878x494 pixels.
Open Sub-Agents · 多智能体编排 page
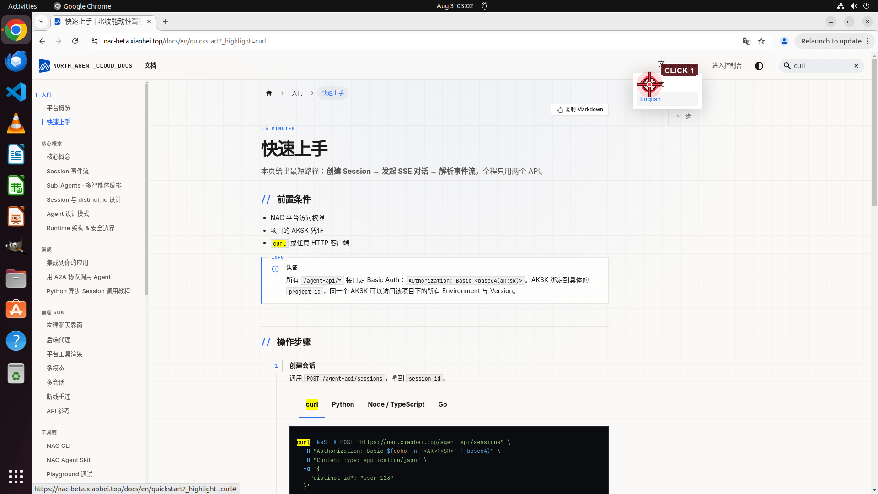pyautogui.click(x=84, y=186)
